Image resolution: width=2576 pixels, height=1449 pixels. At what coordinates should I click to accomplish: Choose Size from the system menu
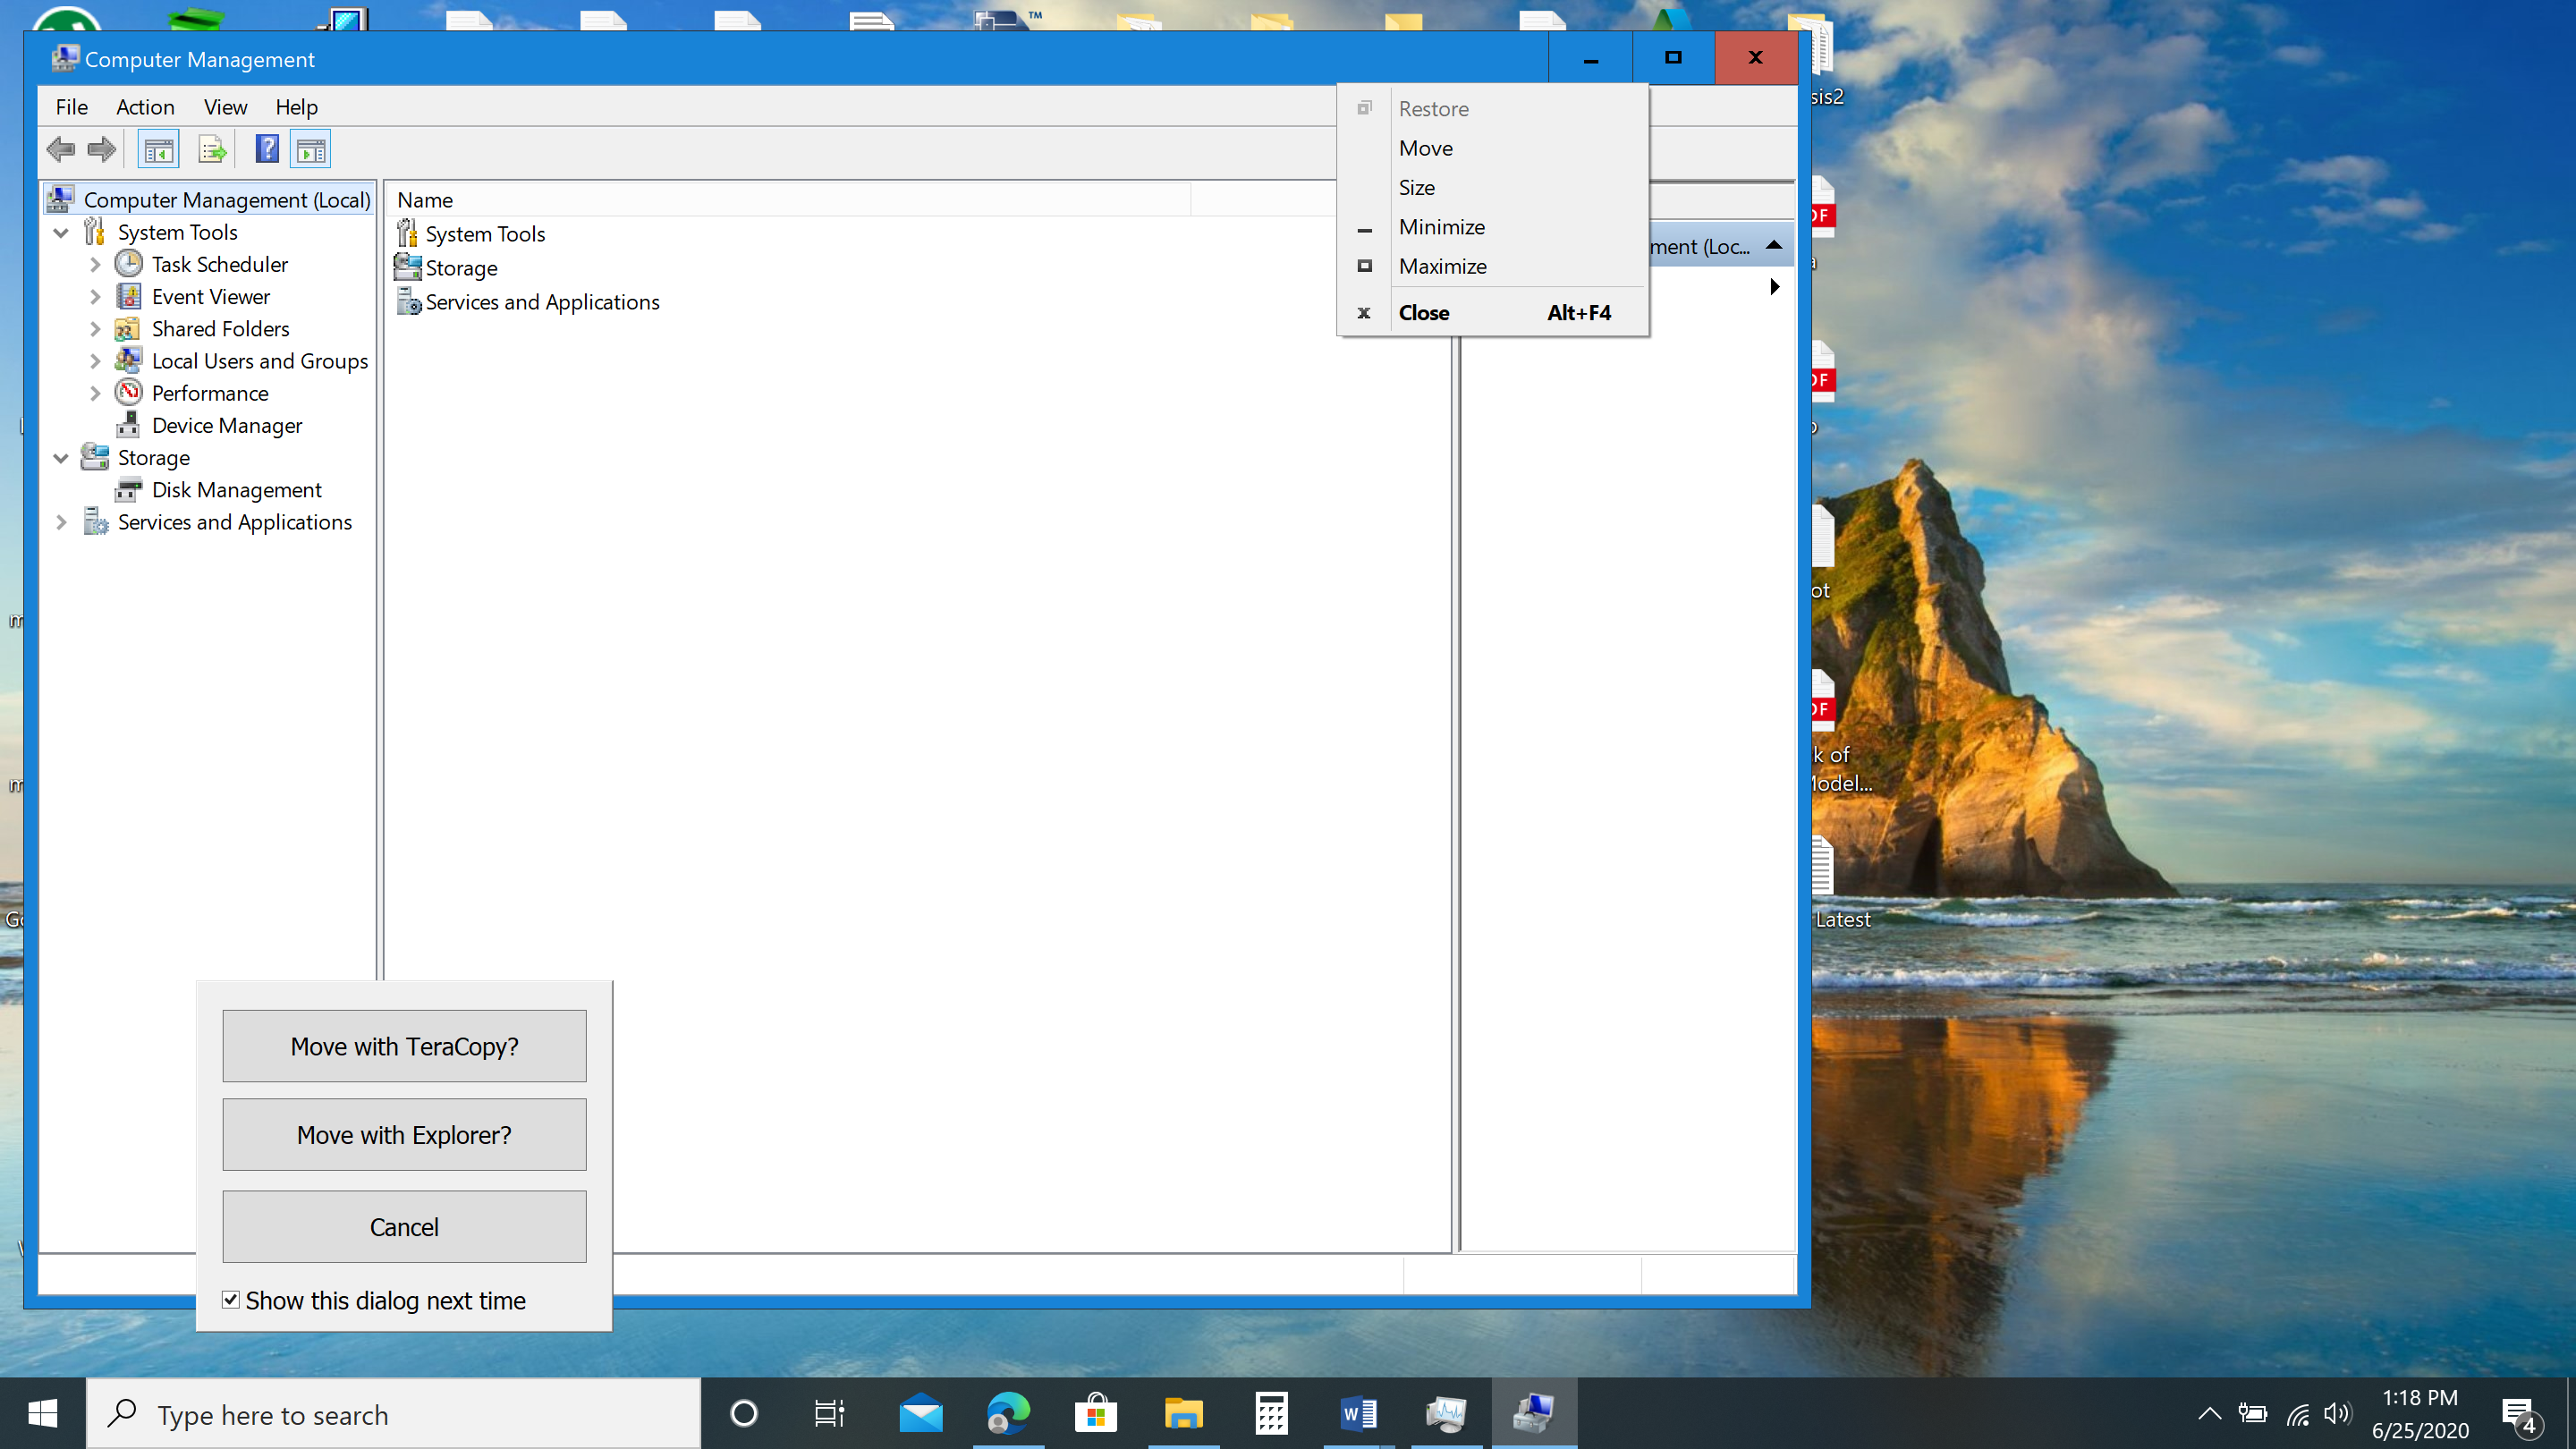tap(1493, 187)
